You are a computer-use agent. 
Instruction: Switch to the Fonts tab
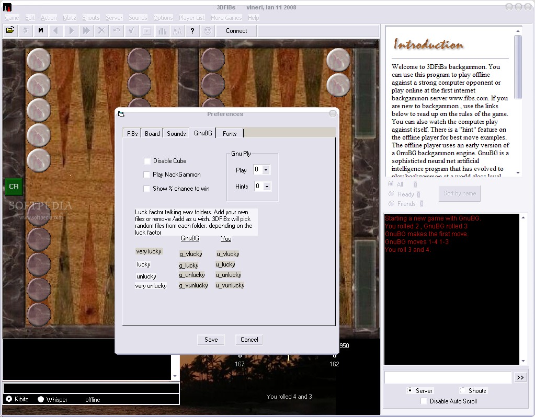click(230, 134)
